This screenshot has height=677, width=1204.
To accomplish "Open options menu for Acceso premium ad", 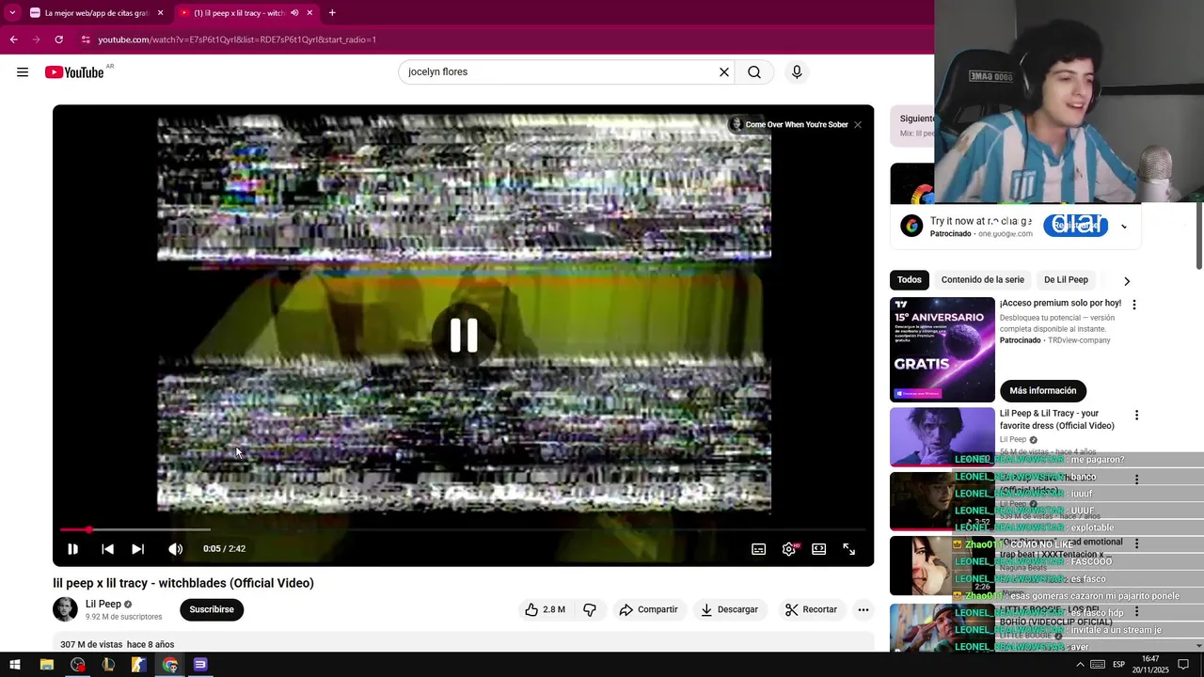I will tap(1134, 305).
